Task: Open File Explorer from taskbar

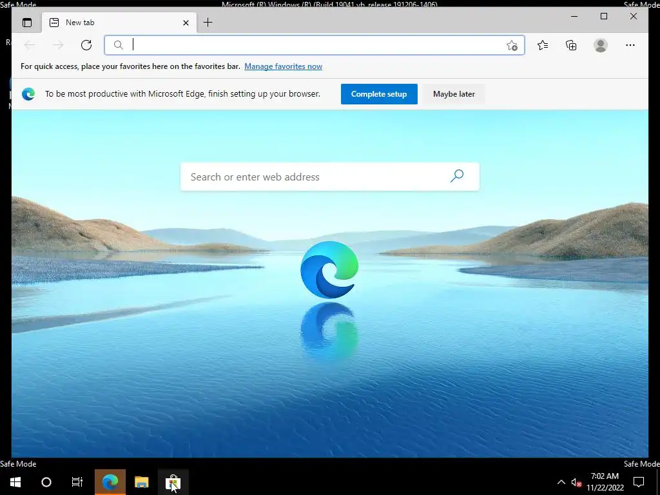Action: pos(141,482)
